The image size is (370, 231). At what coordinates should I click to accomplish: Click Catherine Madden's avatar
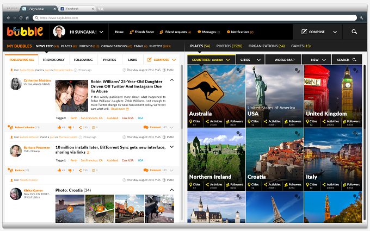tap(16, 84)
